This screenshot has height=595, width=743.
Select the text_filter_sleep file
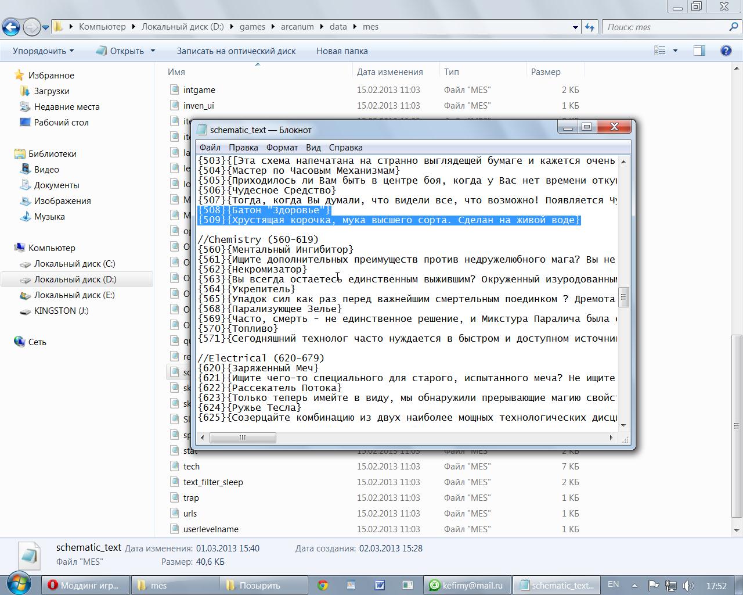coord(213,482)
